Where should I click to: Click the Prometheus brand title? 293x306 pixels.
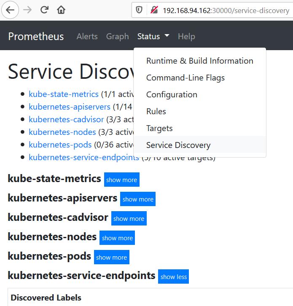click(x=36, y=37)
